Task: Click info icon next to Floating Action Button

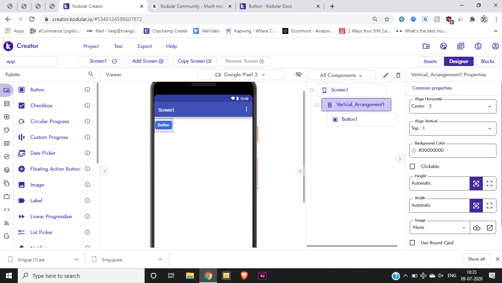Action: pos(87,169)
